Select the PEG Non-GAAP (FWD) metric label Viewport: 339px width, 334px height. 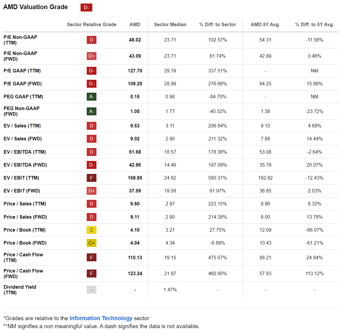(x=21, y=111)
